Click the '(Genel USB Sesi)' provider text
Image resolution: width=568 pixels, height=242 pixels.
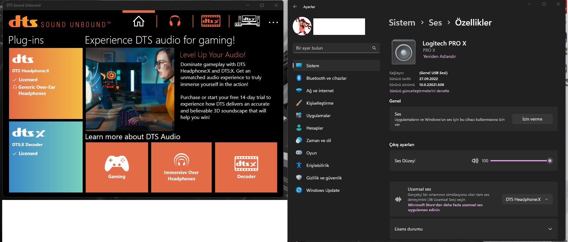433,73
